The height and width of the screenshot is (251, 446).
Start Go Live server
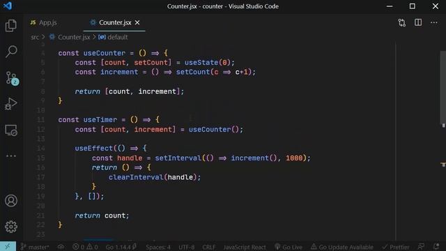(289, 247)
